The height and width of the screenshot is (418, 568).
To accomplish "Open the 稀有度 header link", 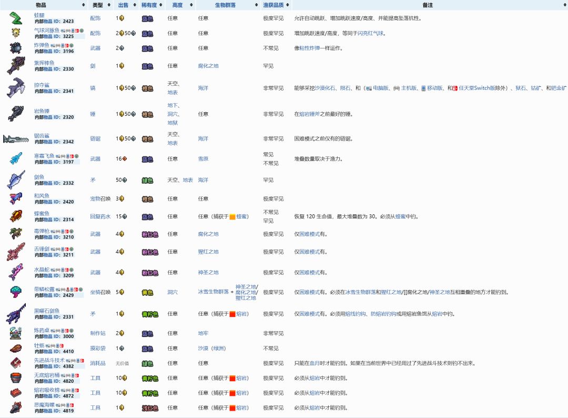I will click(149, 5).
